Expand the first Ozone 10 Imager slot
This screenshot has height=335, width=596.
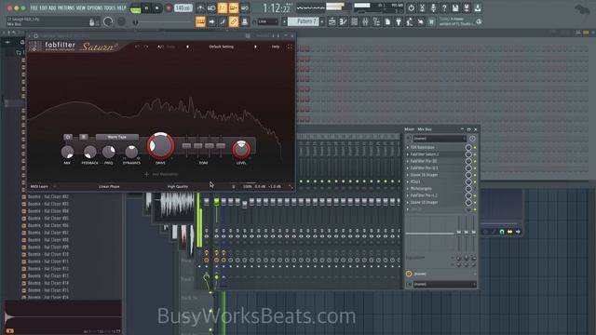click(x=408, y=175)
